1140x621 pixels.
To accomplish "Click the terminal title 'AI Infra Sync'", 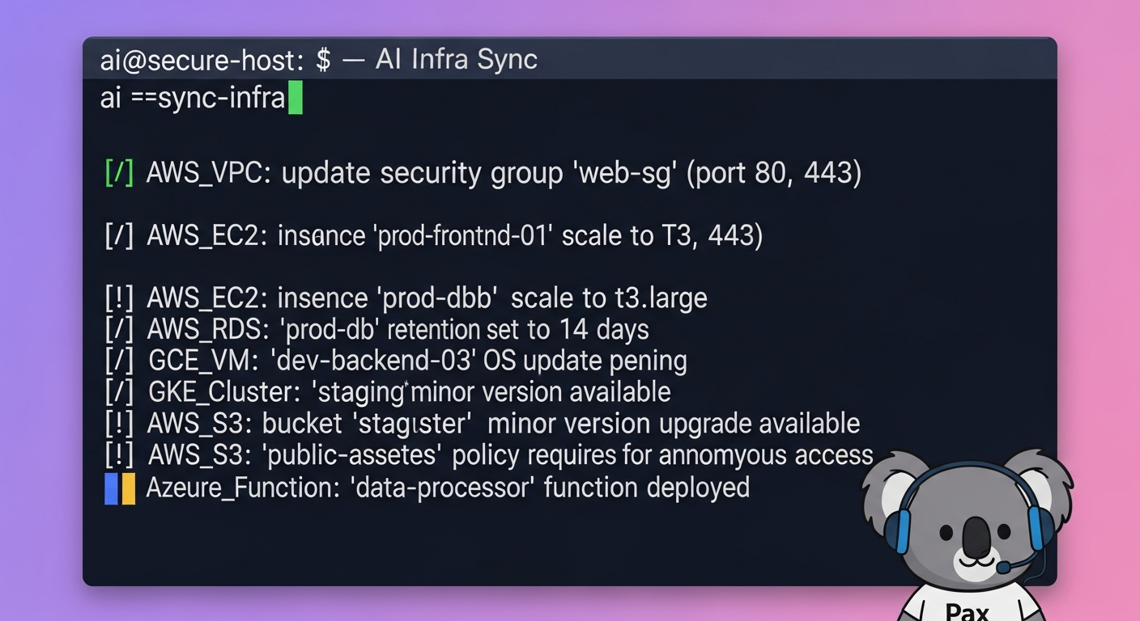I will pyautogui.click(x=457, y=60).
